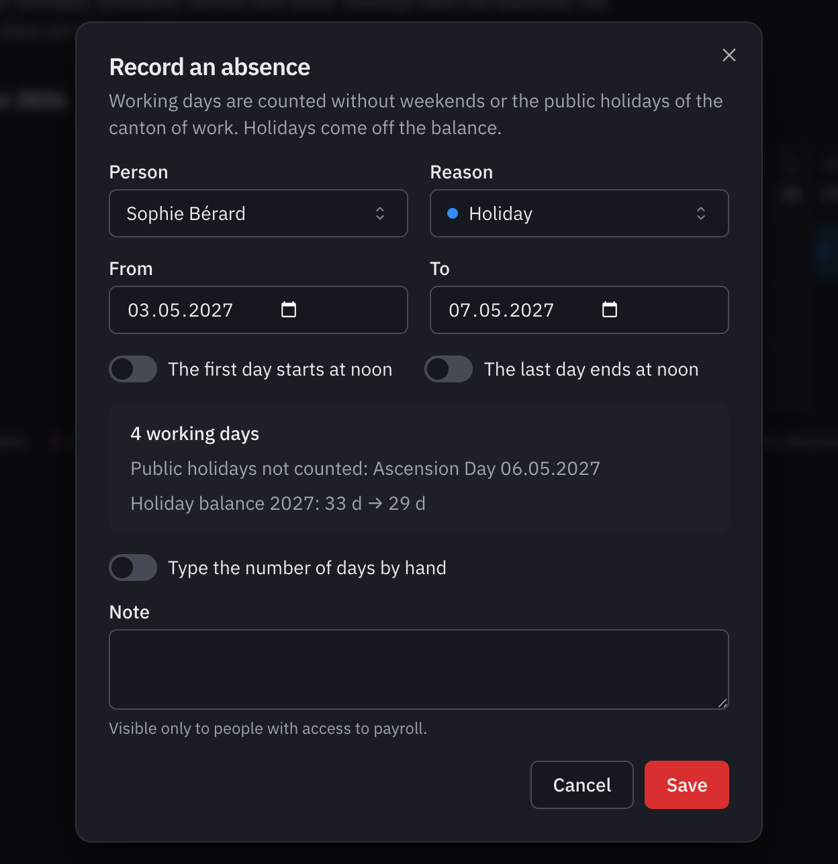The height and width of the screenshot is (864, 838).
Task: Toggle 'The first day starts at noon'
Action: tap(134, 369)
